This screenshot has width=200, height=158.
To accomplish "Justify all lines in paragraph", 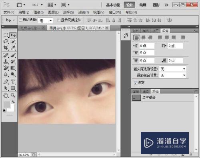I will 183,38.
